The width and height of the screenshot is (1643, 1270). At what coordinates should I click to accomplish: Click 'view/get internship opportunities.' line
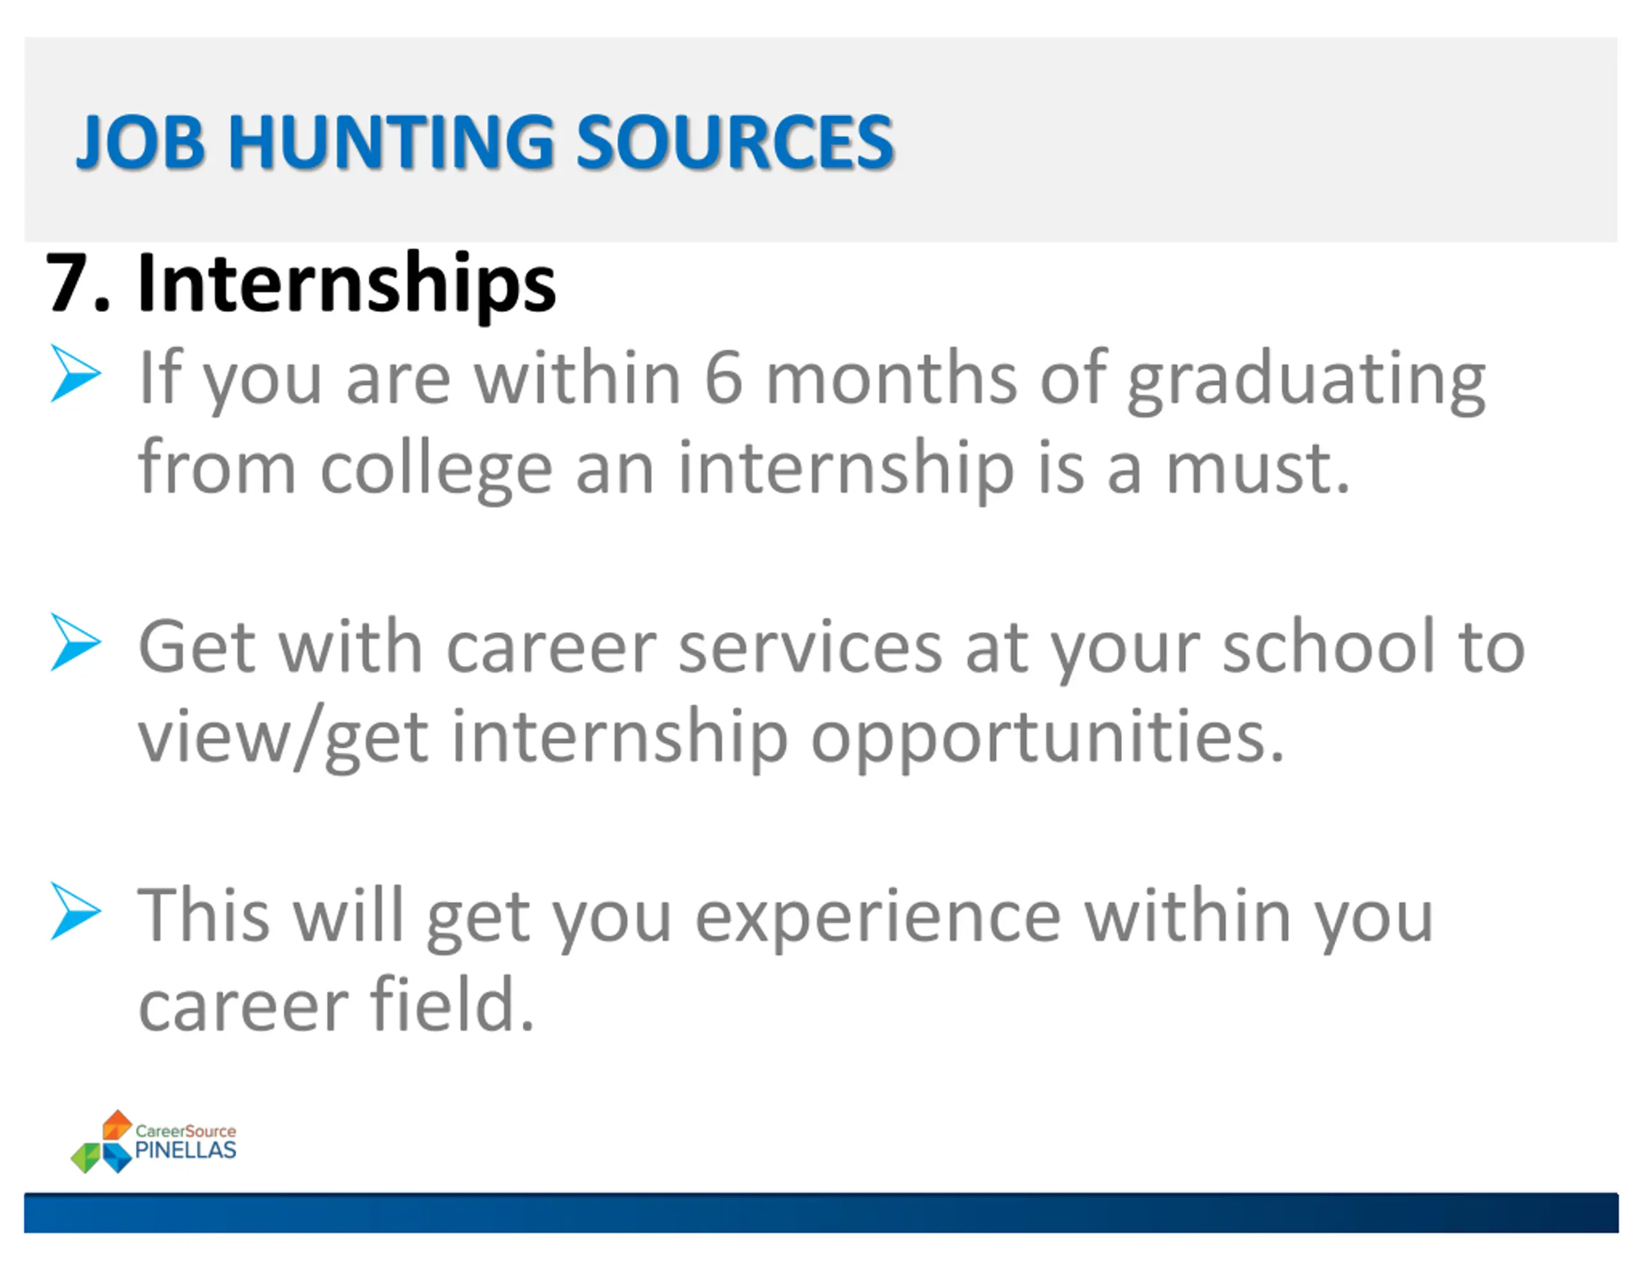710,736
